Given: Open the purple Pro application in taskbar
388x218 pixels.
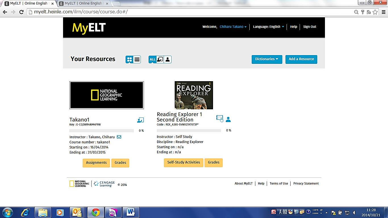Looking at the screenshot, I should pos(113,212).
